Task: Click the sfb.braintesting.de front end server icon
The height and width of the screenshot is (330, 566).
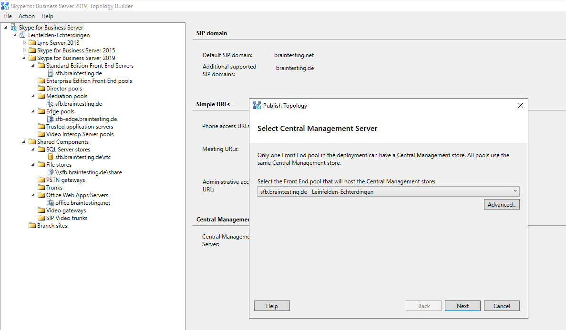Action: tap(50, 73)
